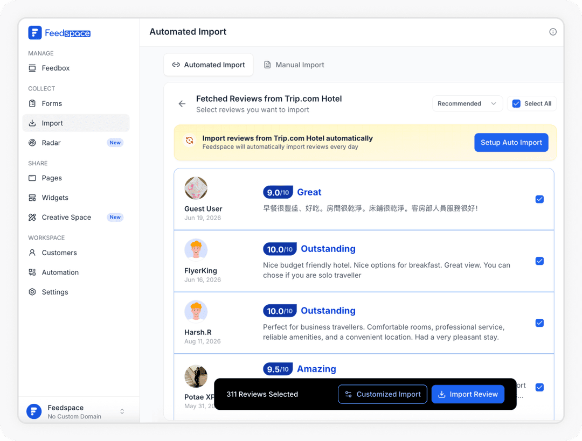Click the document icon on Manual Import tab
582x441 pixels.
click(x=267, y=65)
